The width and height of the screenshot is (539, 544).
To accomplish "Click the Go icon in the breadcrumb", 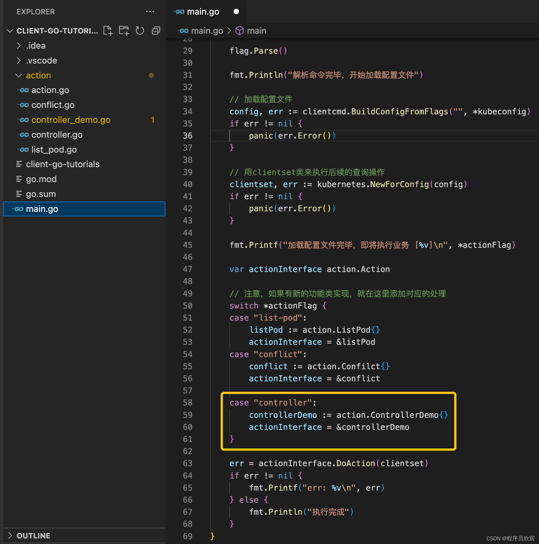I will 183,31.
